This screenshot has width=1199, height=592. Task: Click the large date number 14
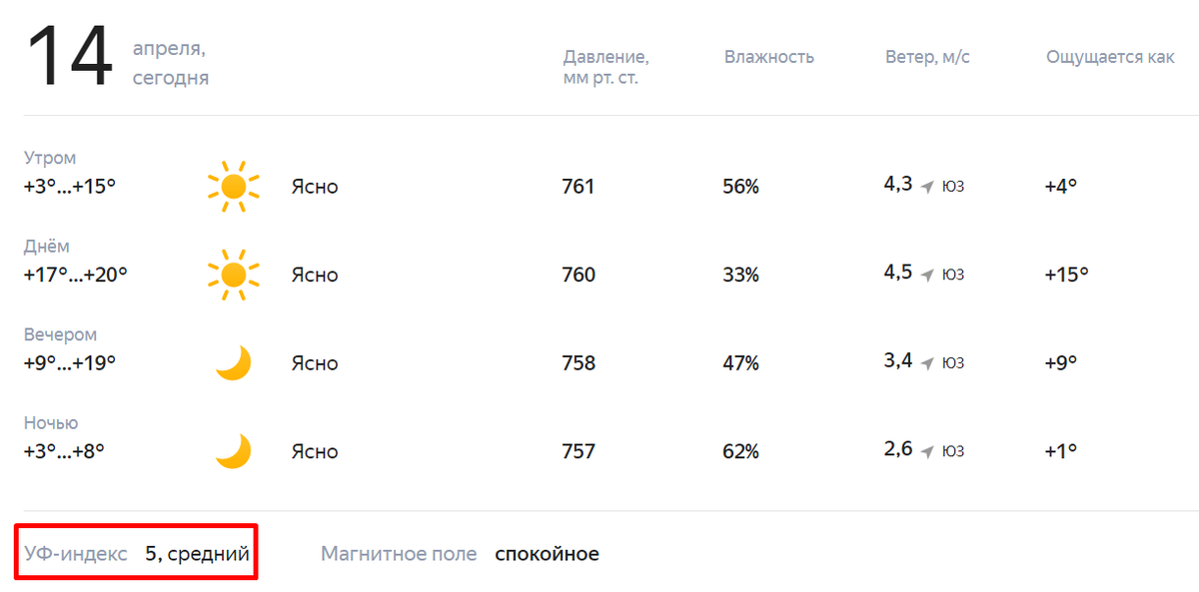69,57
